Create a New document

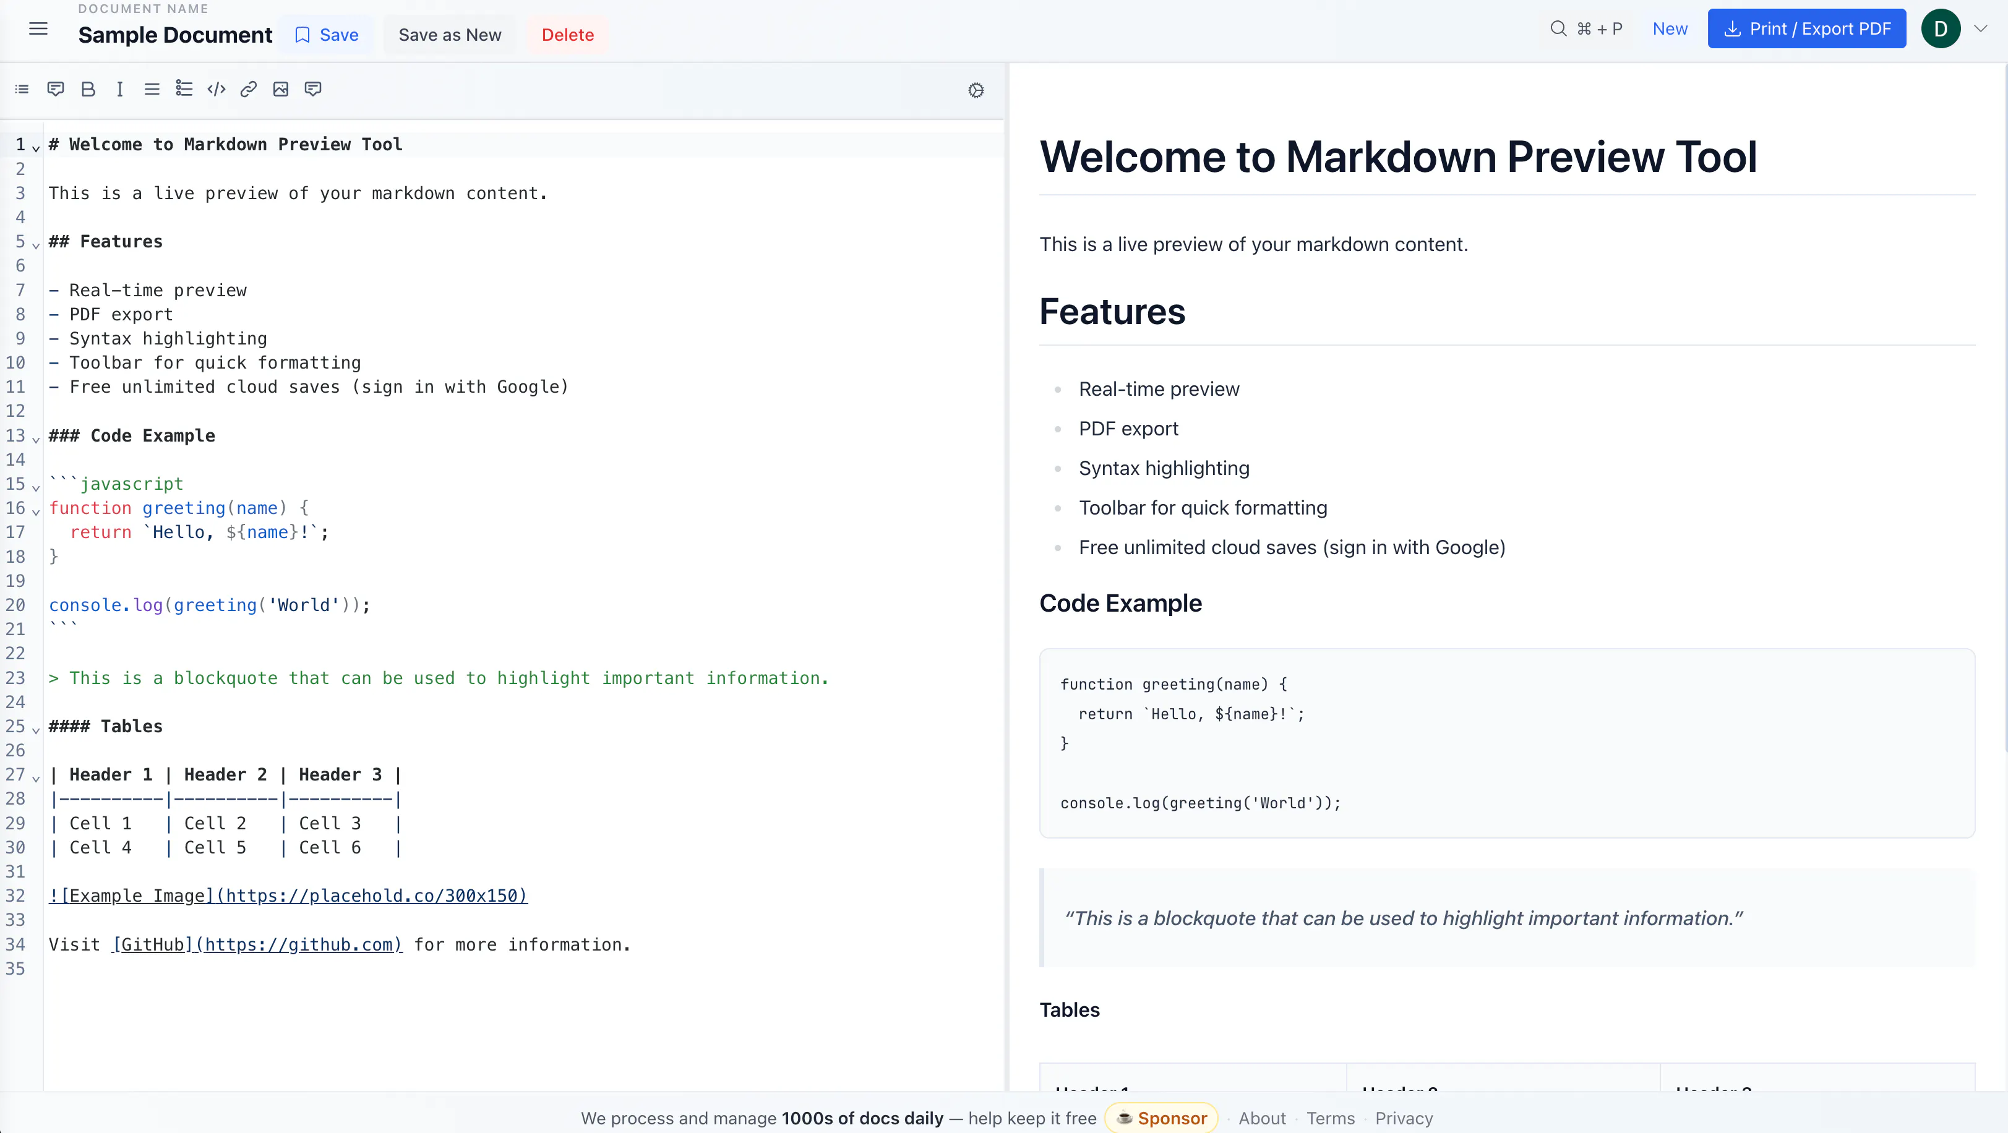pos(1670,29)
